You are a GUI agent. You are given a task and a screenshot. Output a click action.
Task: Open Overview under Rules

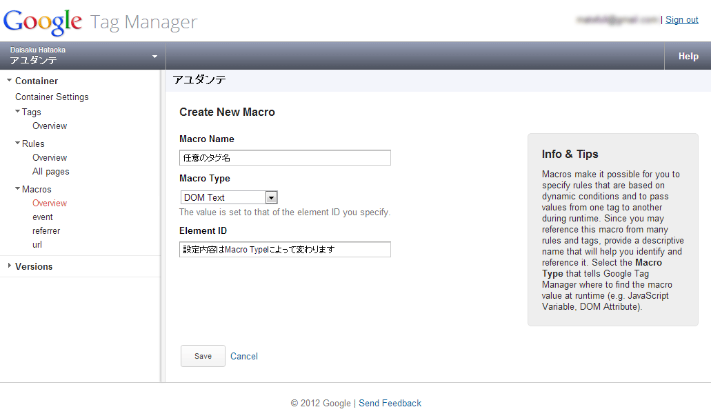coord(50,158)
